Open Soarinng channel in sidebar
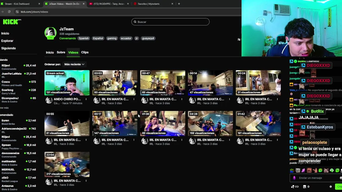 pos(18,91)
